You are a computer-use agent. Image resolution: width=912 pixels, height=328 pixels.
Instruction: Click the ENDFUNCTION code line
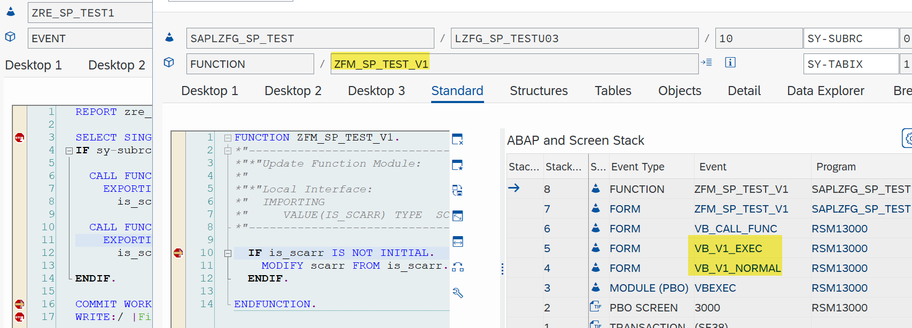tap(275, 304)
